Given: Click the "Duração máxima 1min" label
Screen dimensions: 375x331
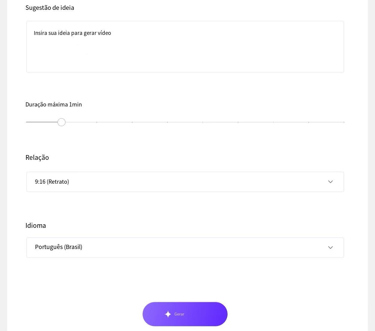Looking at the screenshot, I should point(54,104).
